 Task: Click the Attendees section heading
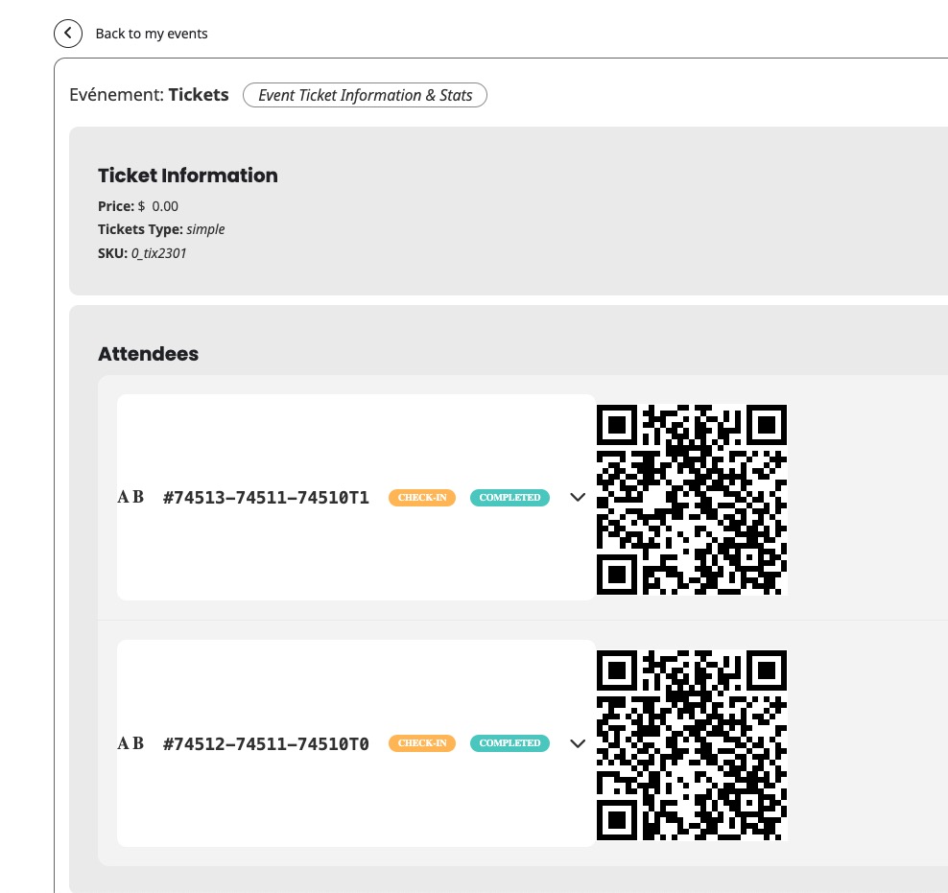coord(148,354)
